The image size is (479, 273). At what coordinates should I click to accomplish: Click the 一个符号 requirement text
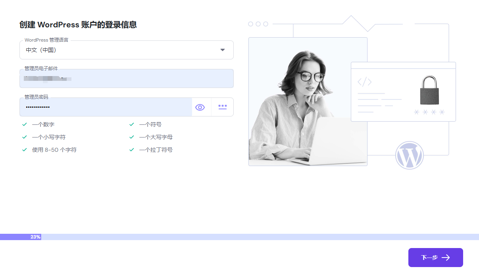tap(150, 124)
